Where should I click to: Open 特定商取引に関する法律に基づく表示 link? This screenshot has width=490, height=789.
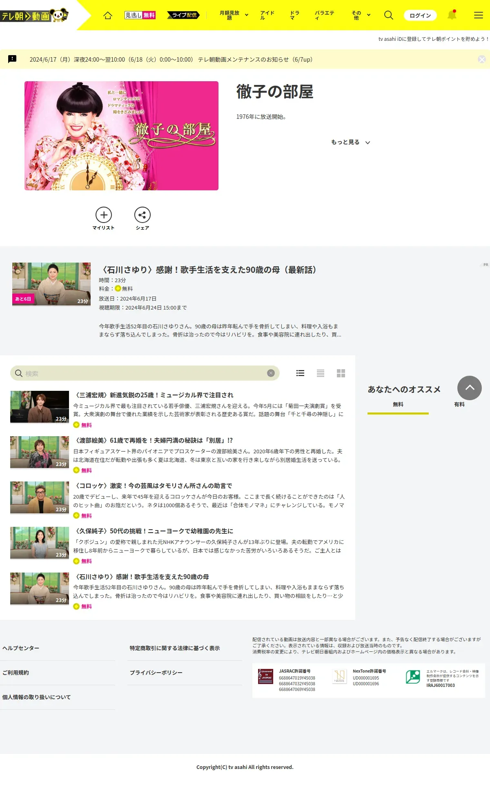(x=175, y=648)
